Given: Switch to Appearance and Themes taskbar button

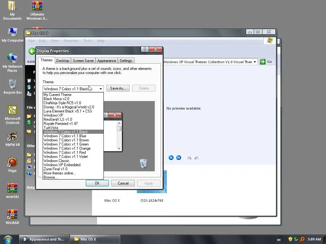Looking at the screenshot, I should coord(44,239).
